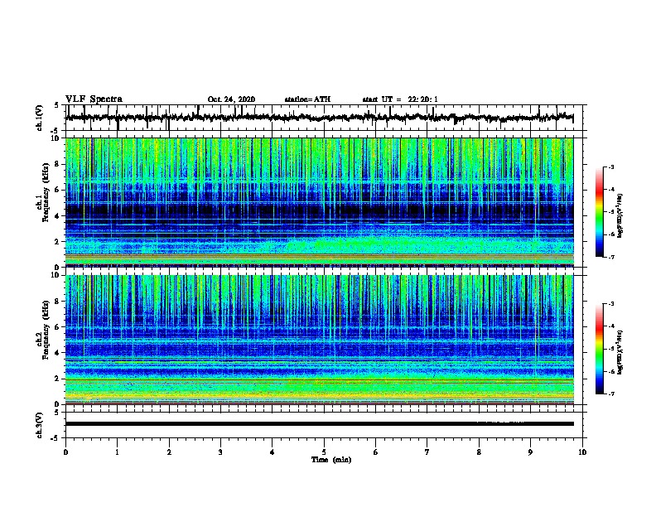Click the "-7" value on ch.1 colorbar
The height and width of the screenshot is (507, 656).
(x=610, y=257)
